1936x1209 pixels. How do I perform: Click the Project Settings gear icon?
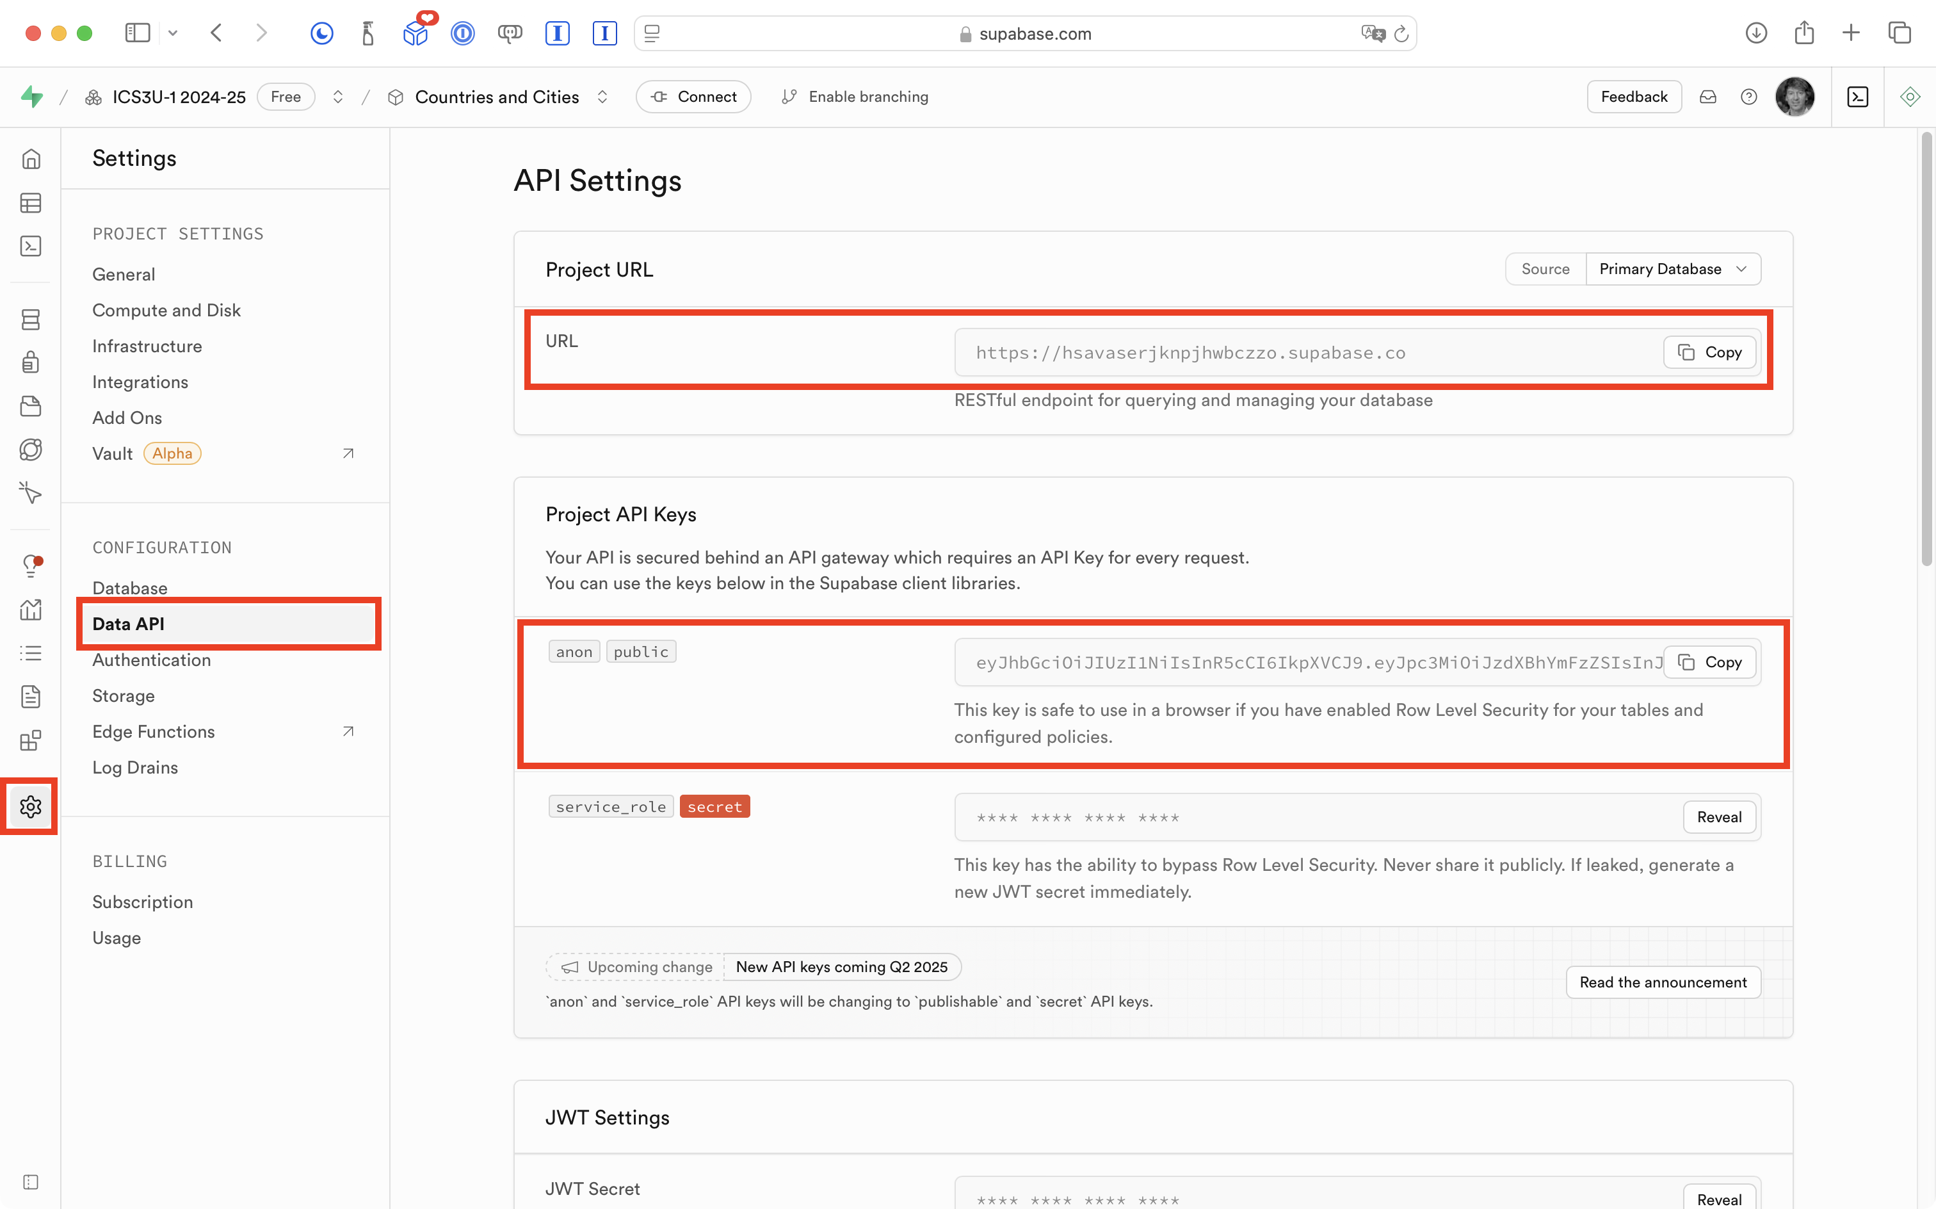click(30, 806)
